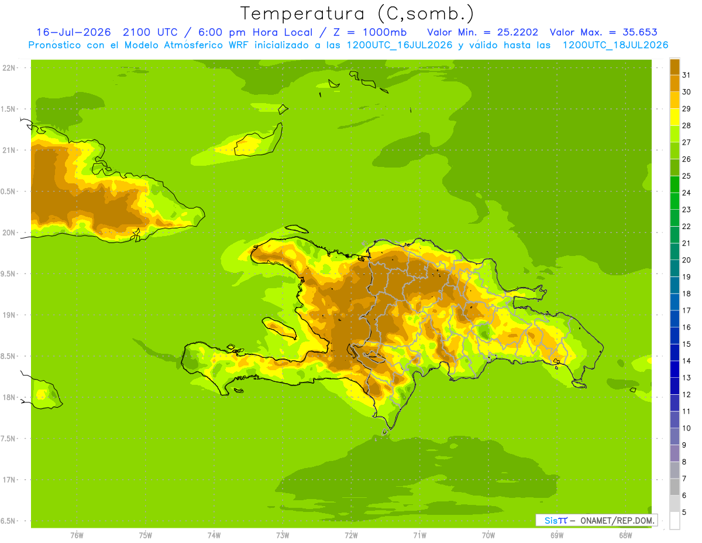Click the colorbar swatch between 23 and 24
702x543 pixels.
pyautogui.click(x=675, y=201)
